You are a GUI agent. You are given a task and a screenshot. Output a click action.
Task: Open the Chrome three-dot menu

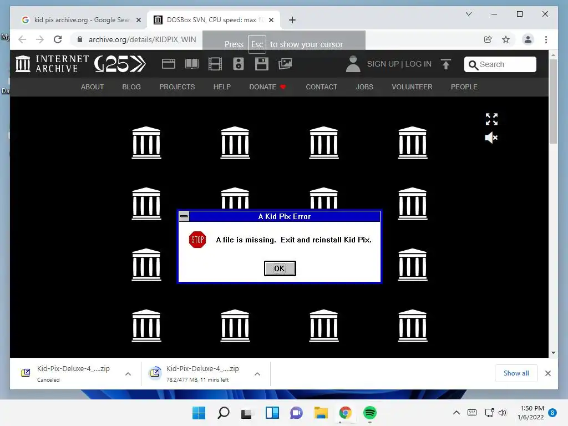coord(546,39)
